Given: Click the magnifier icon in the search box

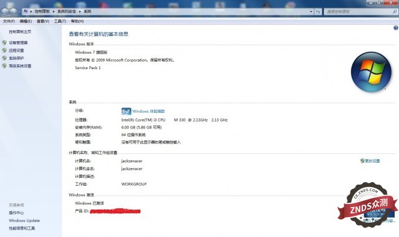Looking at the screenshot, I should 395,11.
